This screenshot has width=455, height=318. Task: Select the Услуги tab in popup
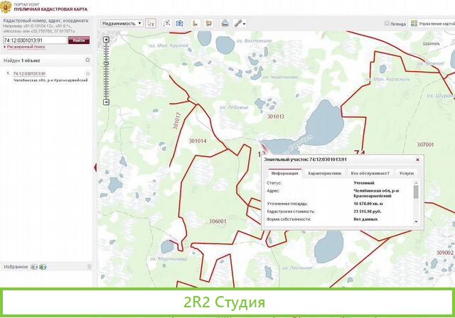coord(406,172)
